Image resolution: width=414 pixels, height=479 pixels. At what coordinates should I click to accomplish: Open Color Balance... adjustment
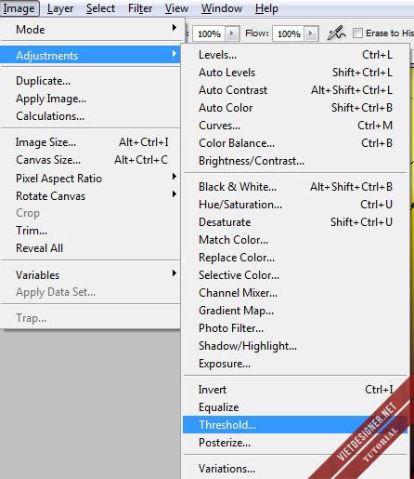point(295,143)
